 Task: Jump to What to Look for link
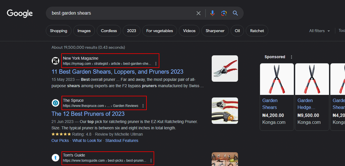pos(87,140)
